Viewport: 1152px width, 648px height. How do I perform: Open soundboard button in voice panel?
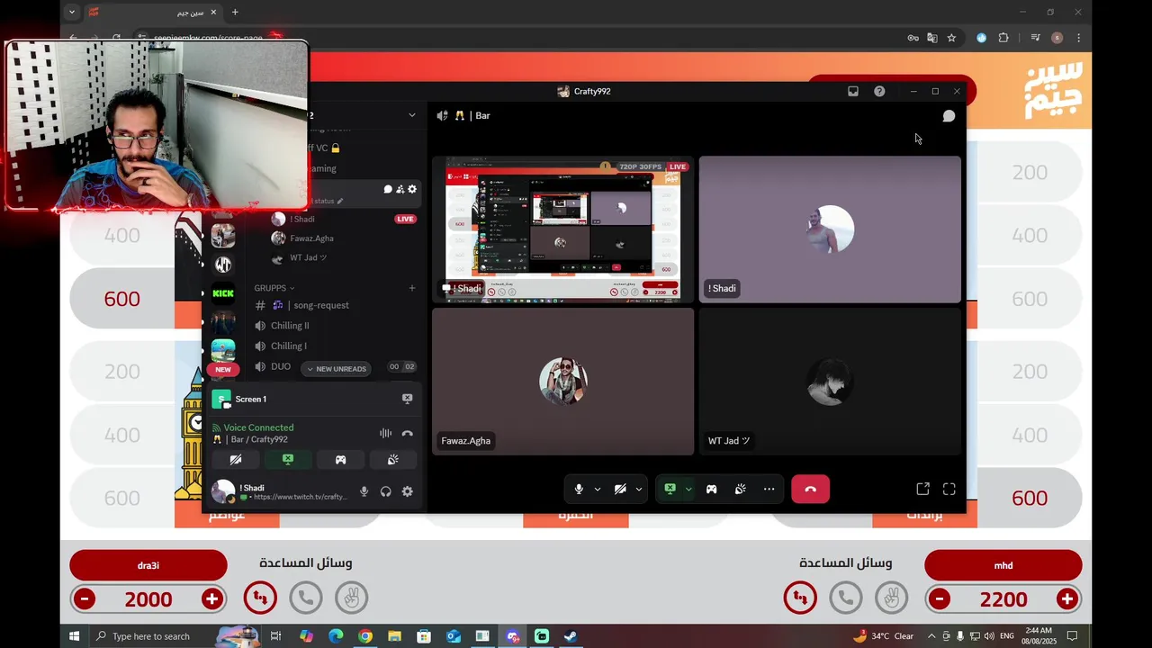[393, 460]
